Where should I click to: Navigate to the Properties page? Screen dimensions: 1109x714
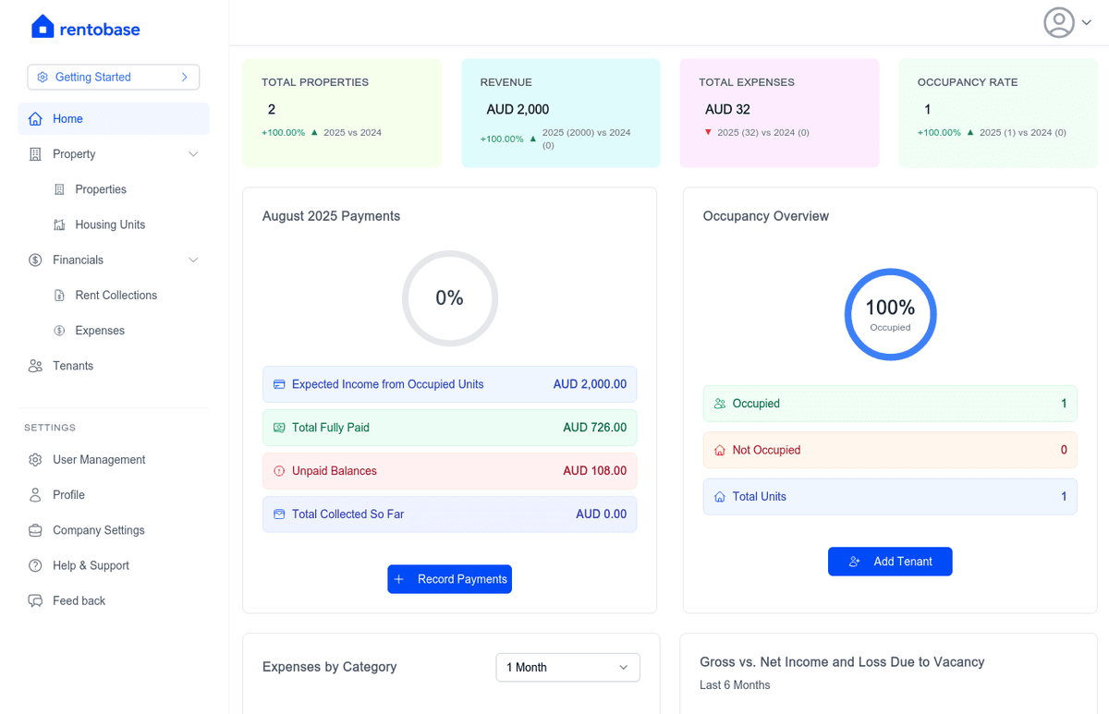[102, 188]
